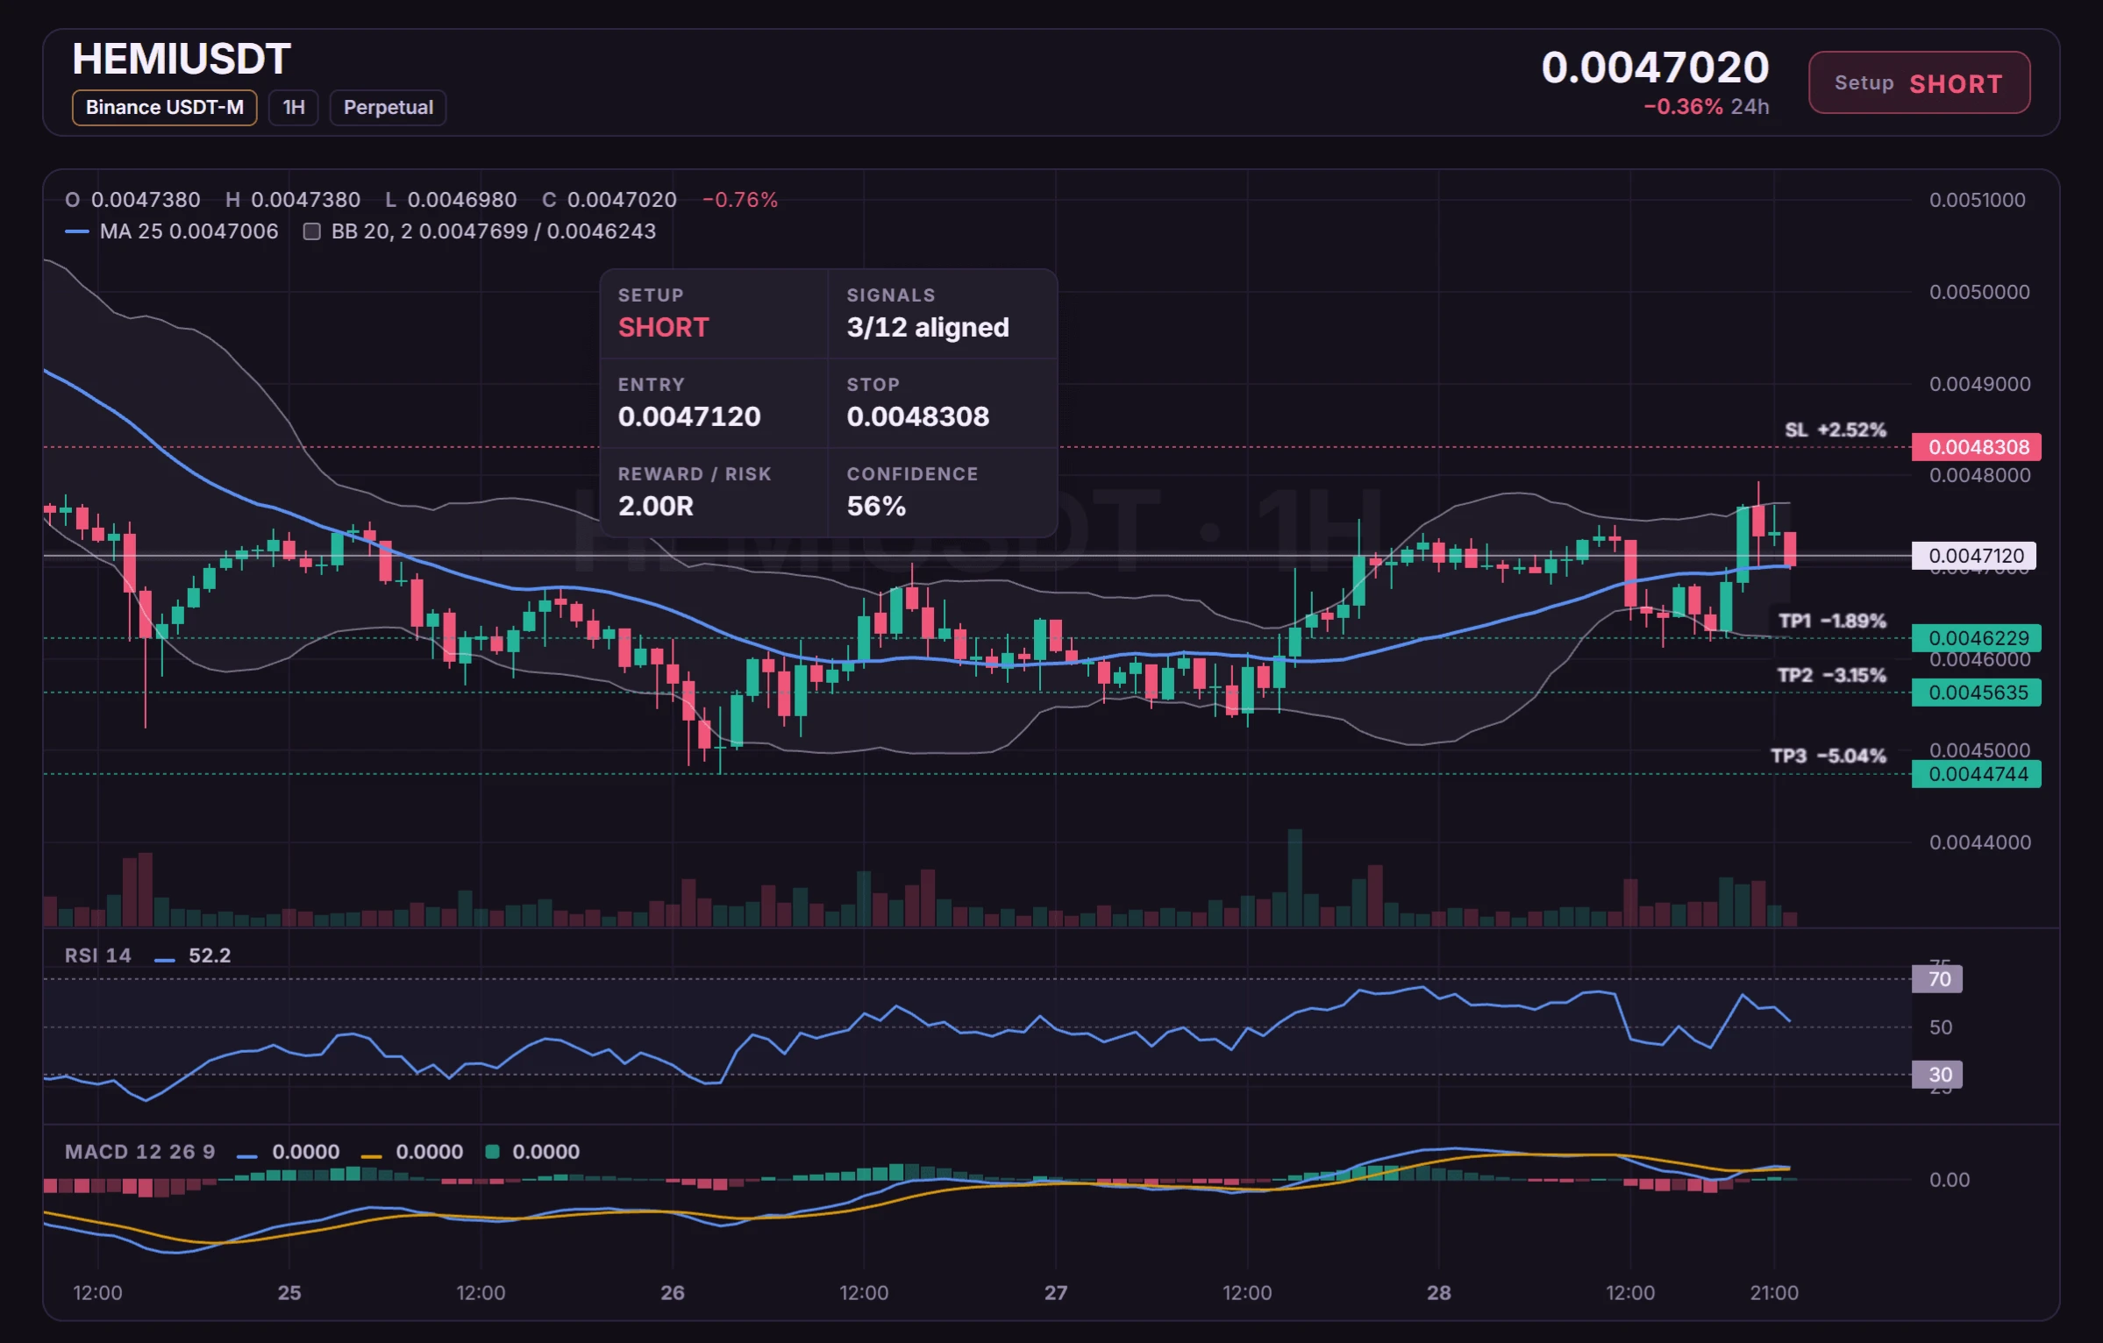Select the 1H timeframe chip
The width and height of the screenshot is (2103, 1343).
pyautogui.click(x=294, y=107)
